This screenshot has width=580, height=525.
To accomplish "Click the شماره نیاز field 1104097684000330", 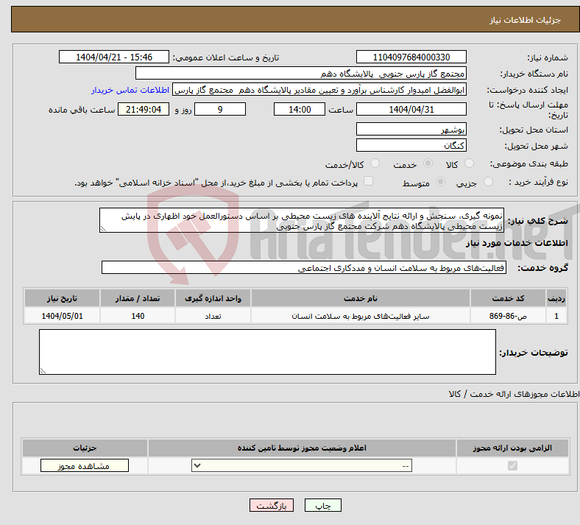I will pyautogui.click(x=411, y=57).
